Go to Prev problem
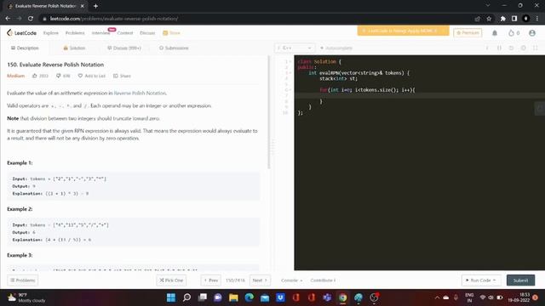 210,280
